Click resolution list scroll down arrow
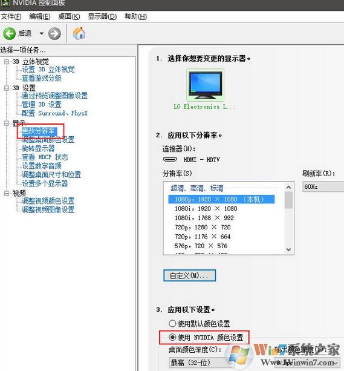 click(x=288, y=249)
